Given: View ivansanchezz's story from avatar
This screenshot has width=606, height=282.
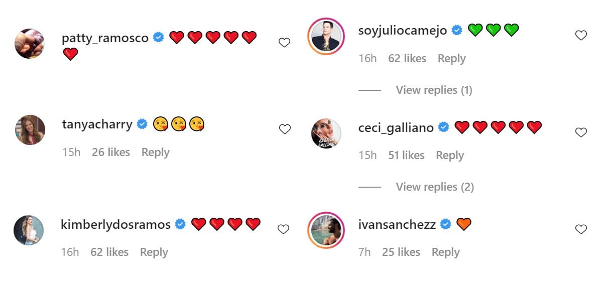Looking at the screenshot, I should [326, 230].
